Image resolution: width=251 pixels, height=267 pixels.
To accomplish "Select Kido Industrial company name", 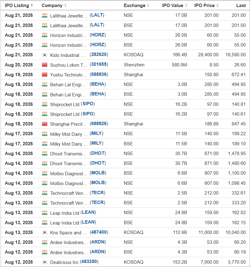I will click(67, 55).
